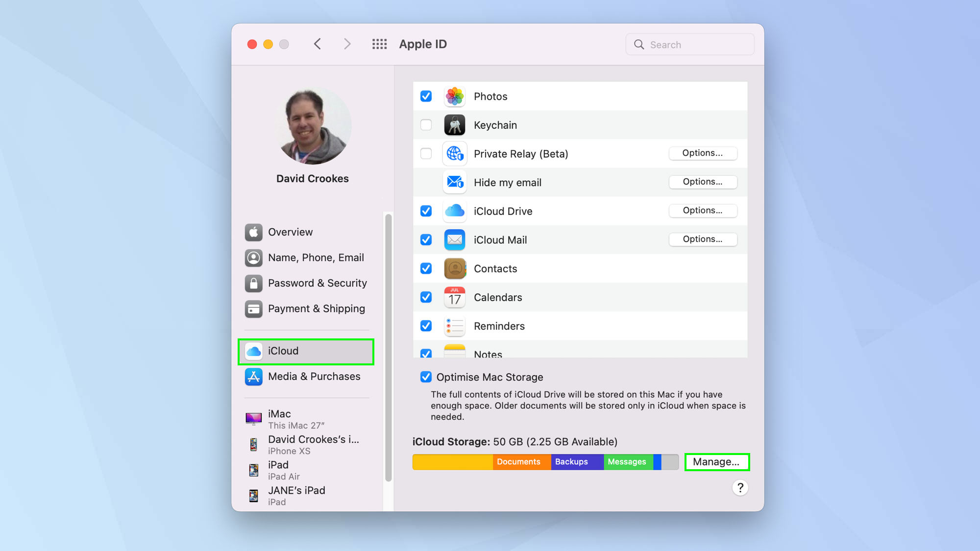Open the Calendars iCloud icon

(455, 297)
